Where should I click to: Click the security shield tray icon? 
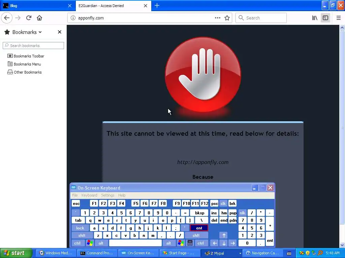(308, 253)
